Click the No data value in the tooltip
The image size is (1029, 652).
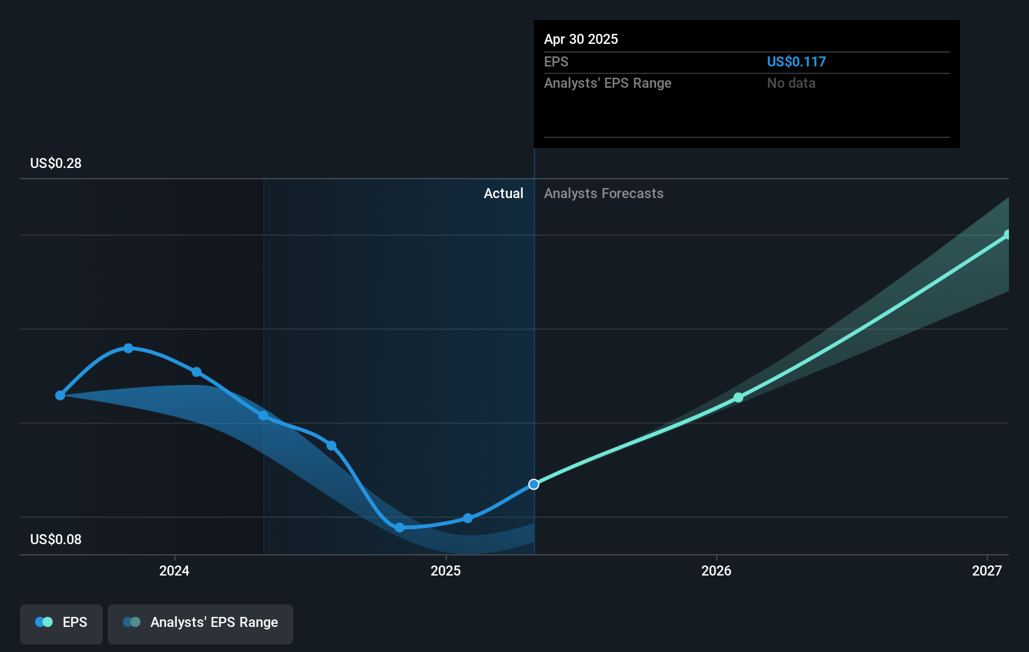(x=791, y=83)
